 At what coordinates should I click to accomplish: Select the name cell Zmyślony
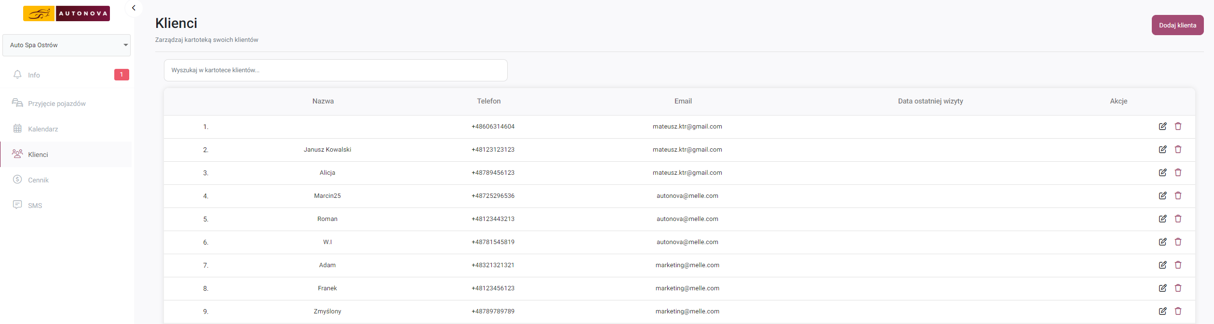(327, 311)
